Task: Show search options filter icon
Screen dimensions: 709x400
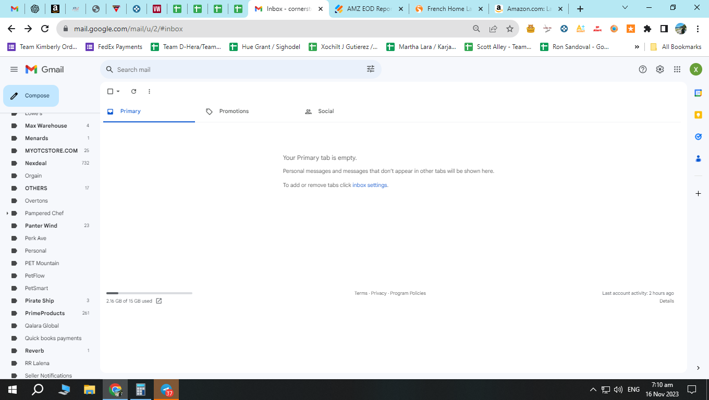Action: click(371, 69)
